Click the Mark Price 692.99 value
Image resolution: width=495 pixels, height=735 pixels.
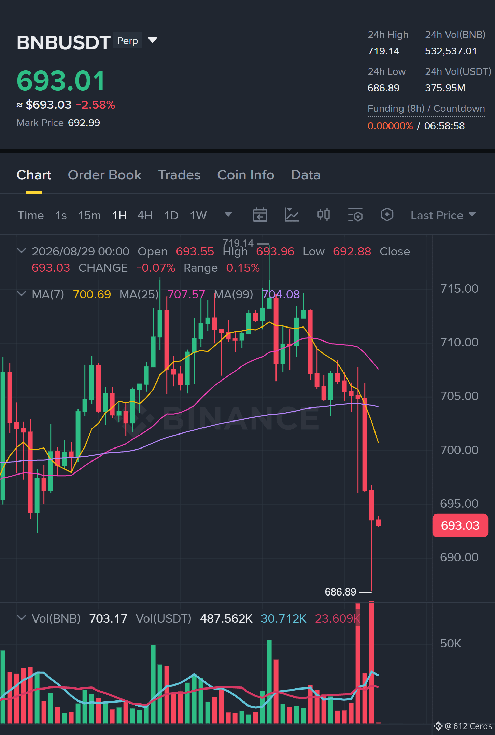(84, 123)
